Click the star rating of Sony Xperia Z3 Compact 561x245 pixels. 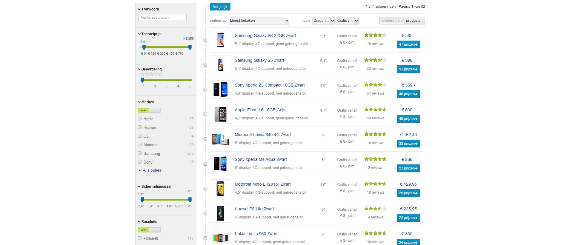click(x=375, y=85)
